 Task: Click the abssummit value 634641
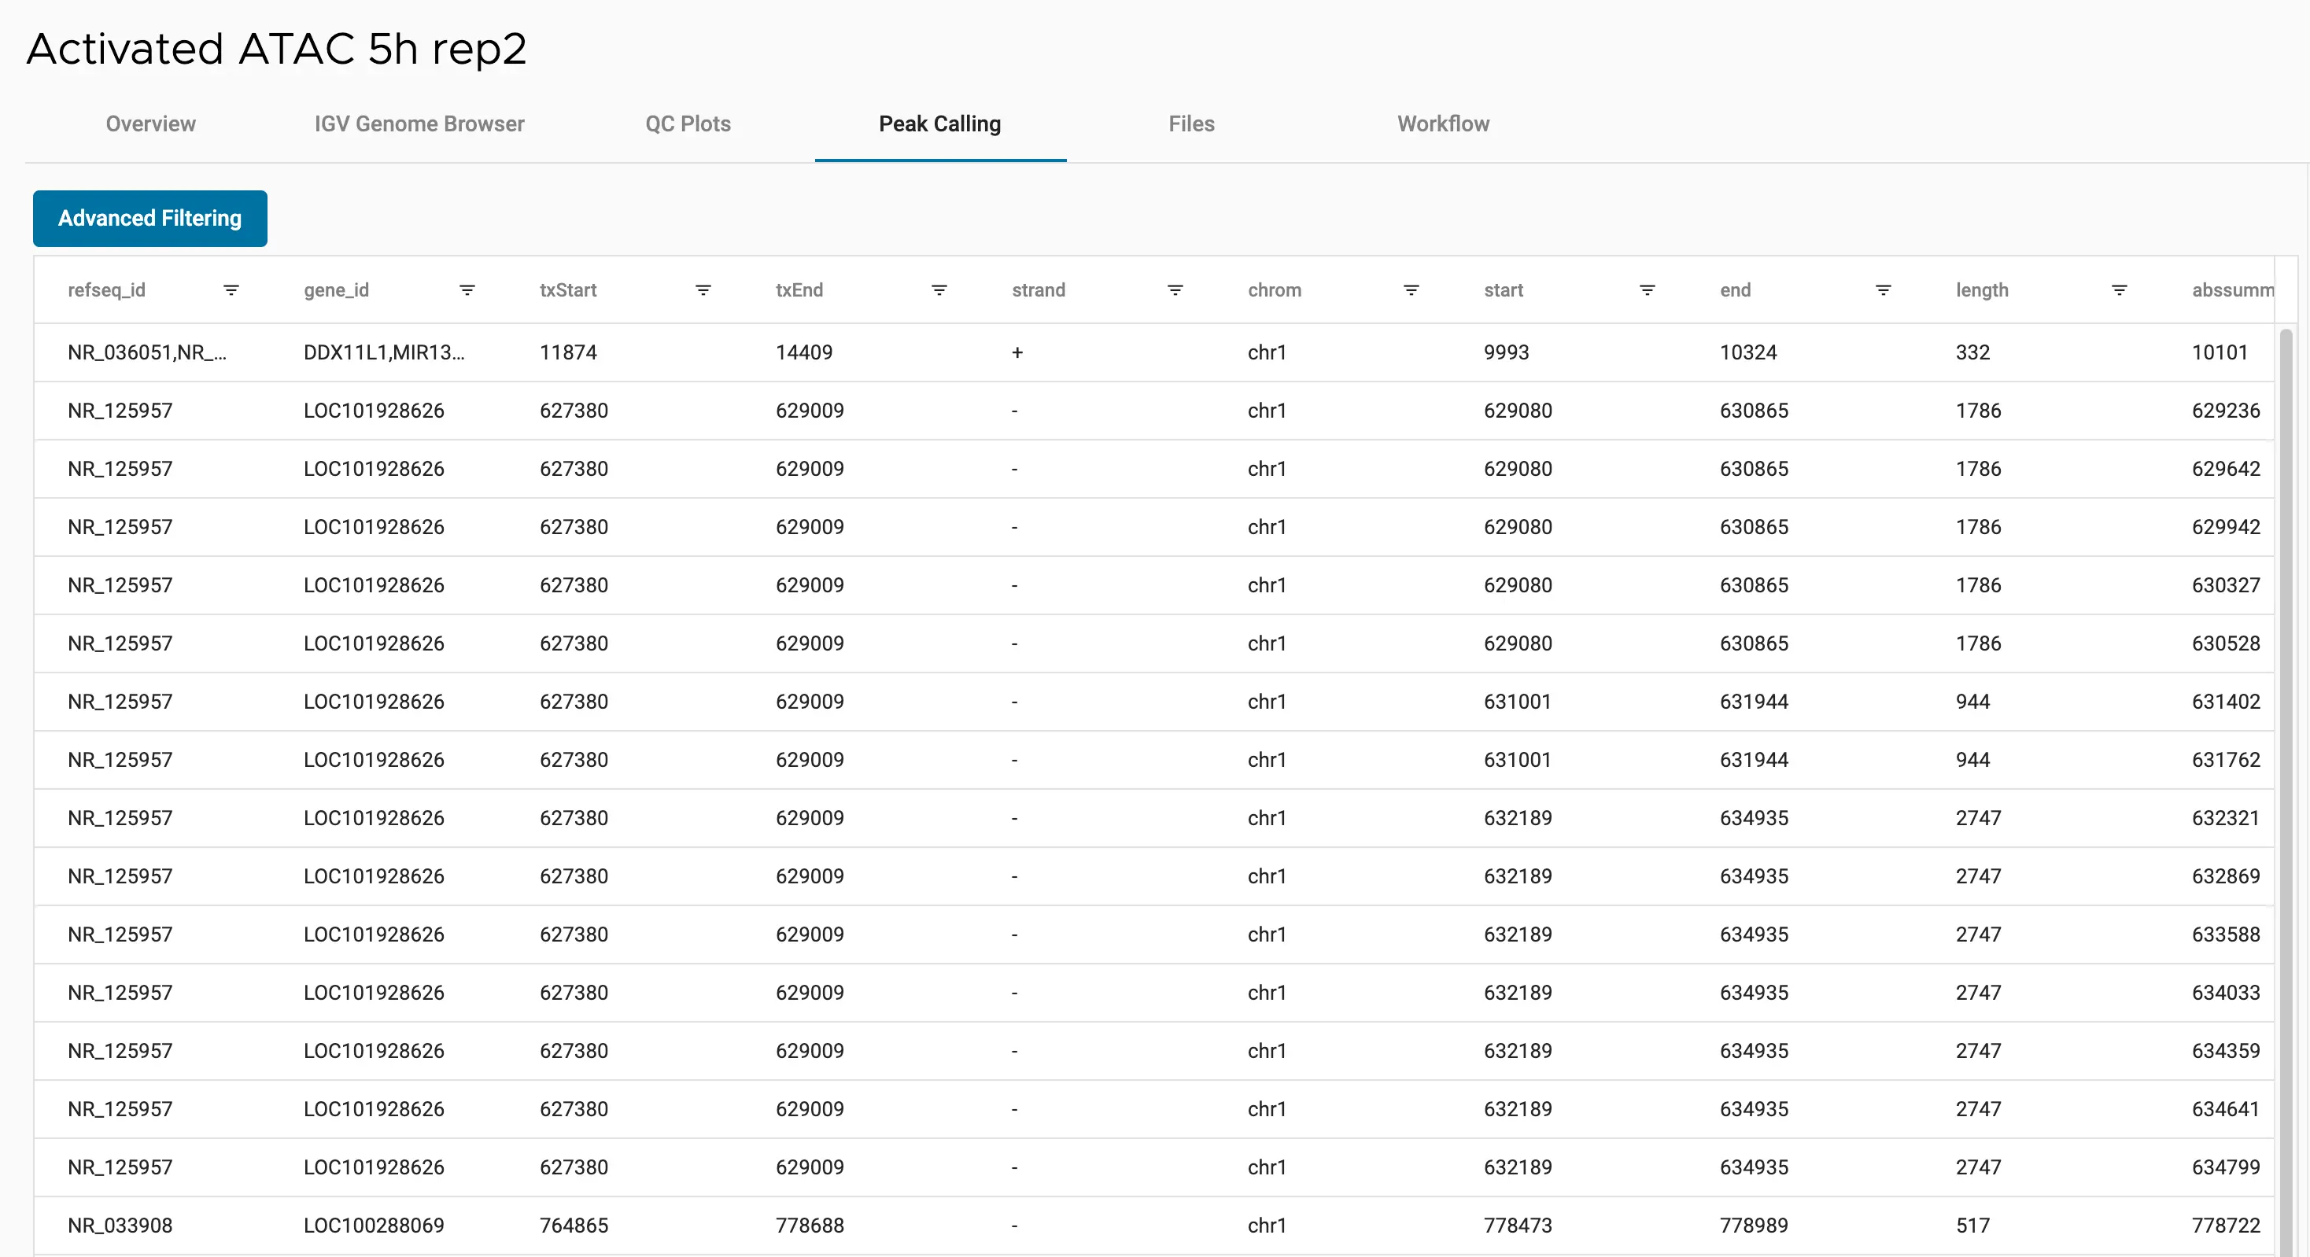[x=2226, y=1110]
